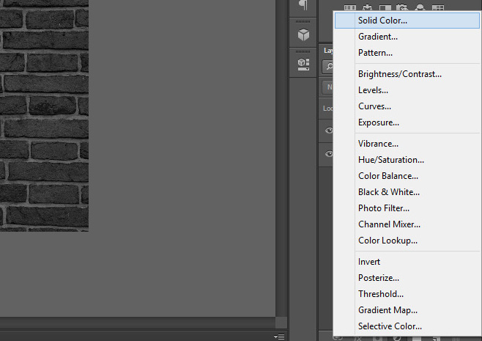Screen dimensions: 482x341
Task: Open the 3D panel cube icon
Action: coord(303,35)
